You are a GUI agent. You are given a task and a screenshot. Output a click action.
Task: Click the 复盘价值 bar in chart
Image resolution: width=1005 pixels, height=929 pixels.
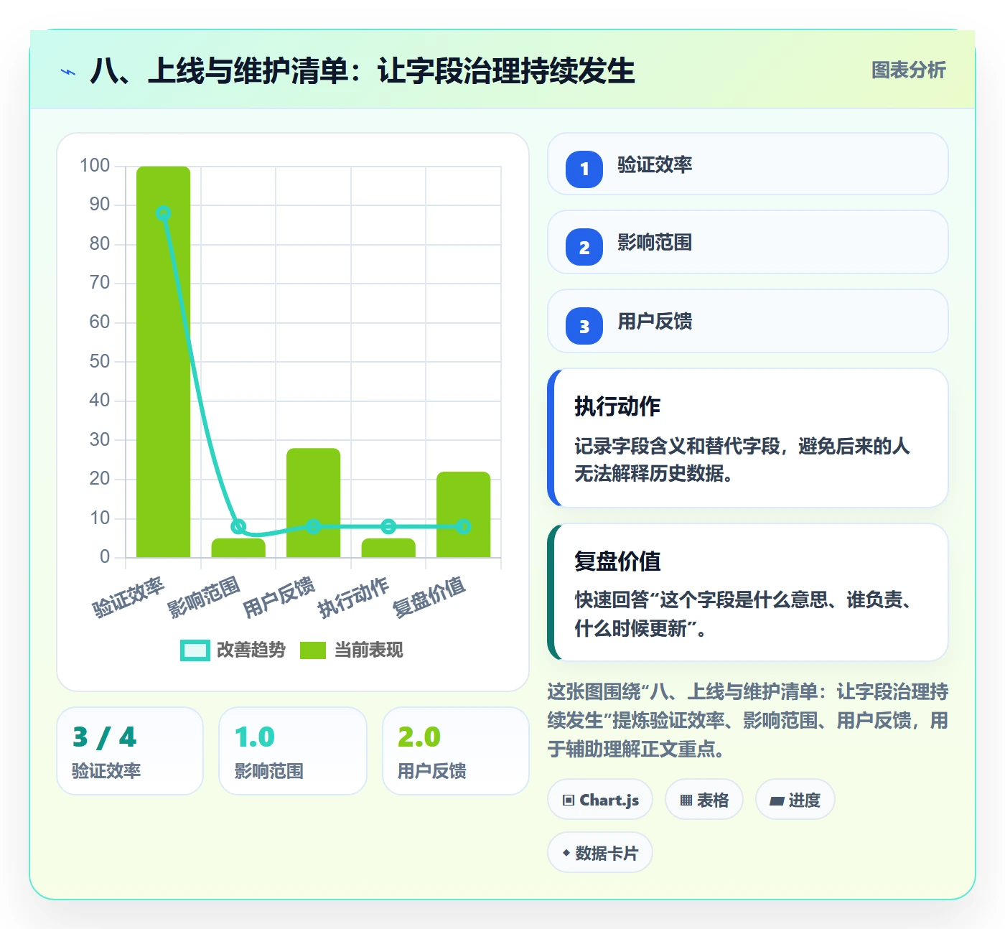(x=464, y=514)
